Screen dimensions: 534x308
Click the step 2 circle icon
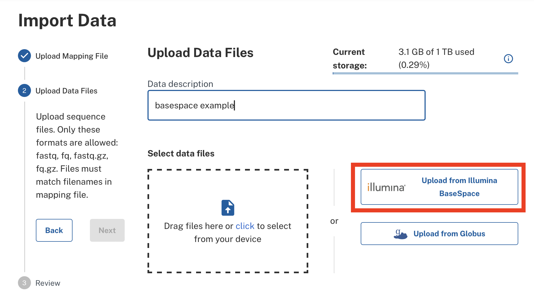tap(24, 90)
